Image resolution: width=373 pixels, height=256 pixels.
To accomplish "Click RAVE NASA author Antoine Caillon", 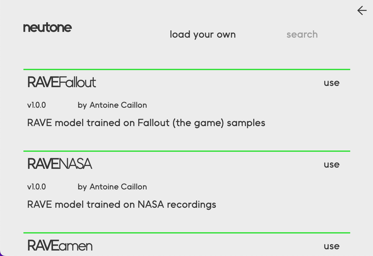I will click(x=112, y=187).
